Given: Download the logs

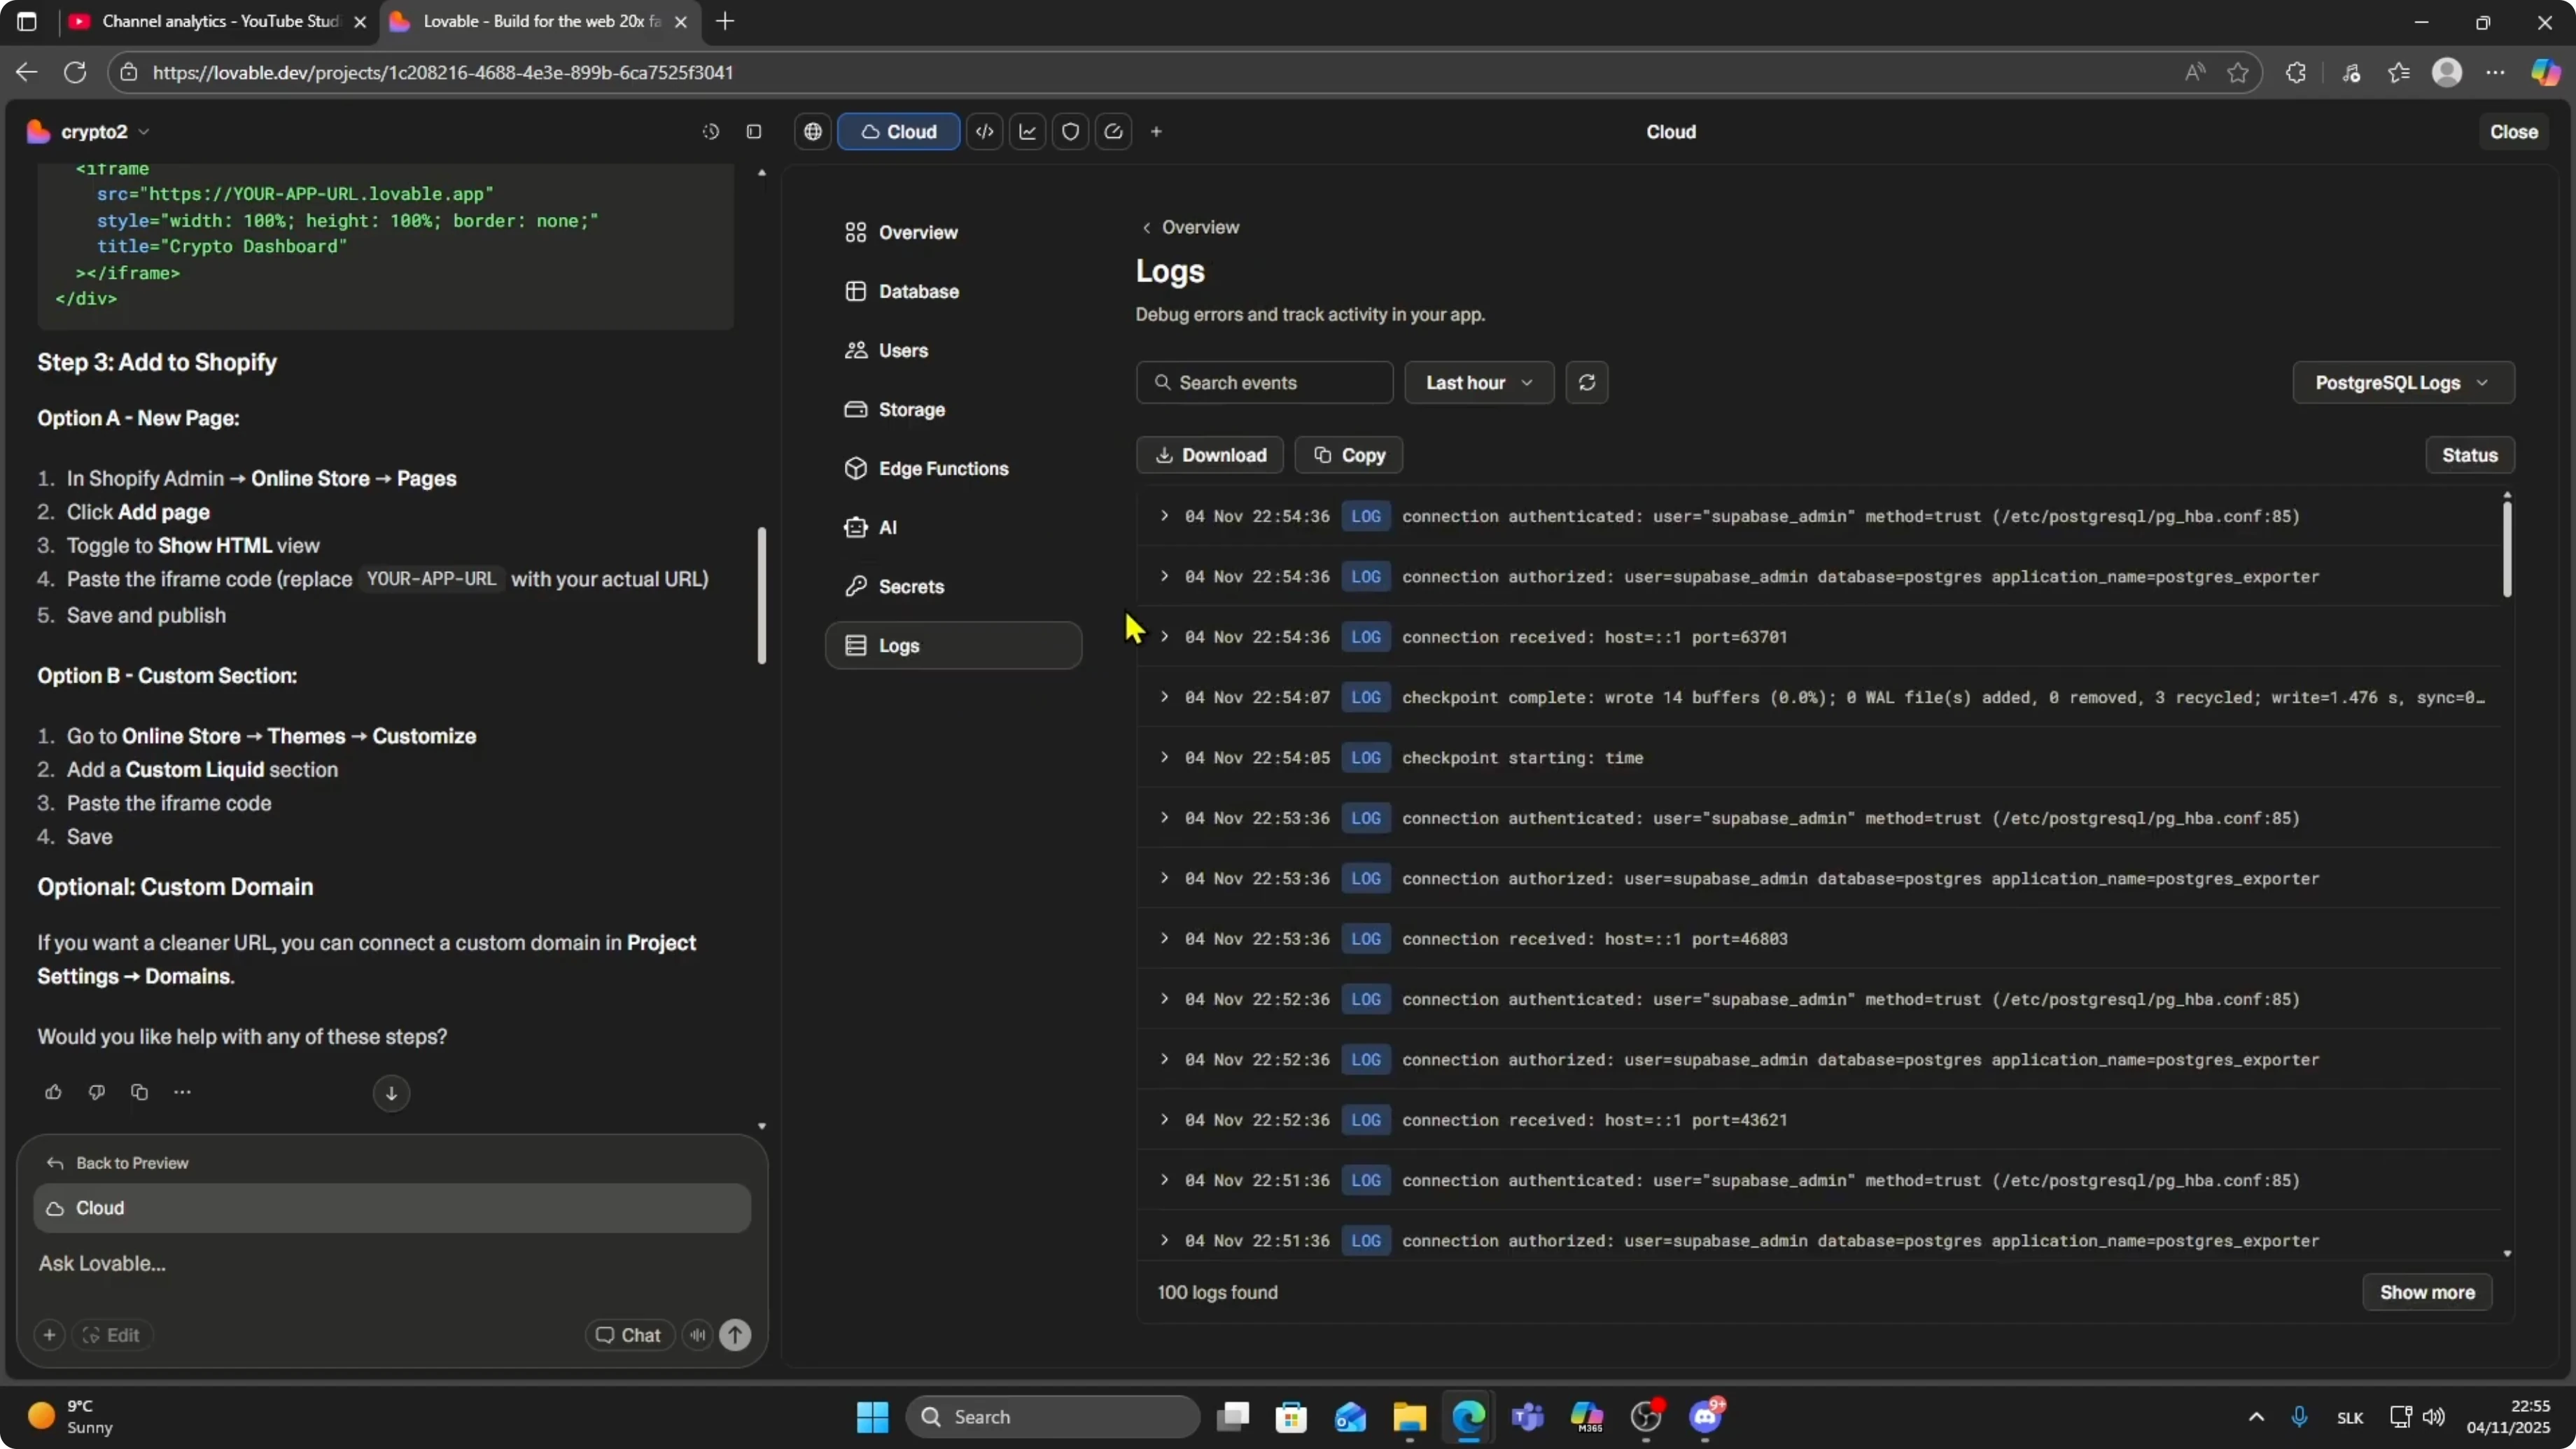Looking at the screenshot, I should click(x=1210, y=455).
